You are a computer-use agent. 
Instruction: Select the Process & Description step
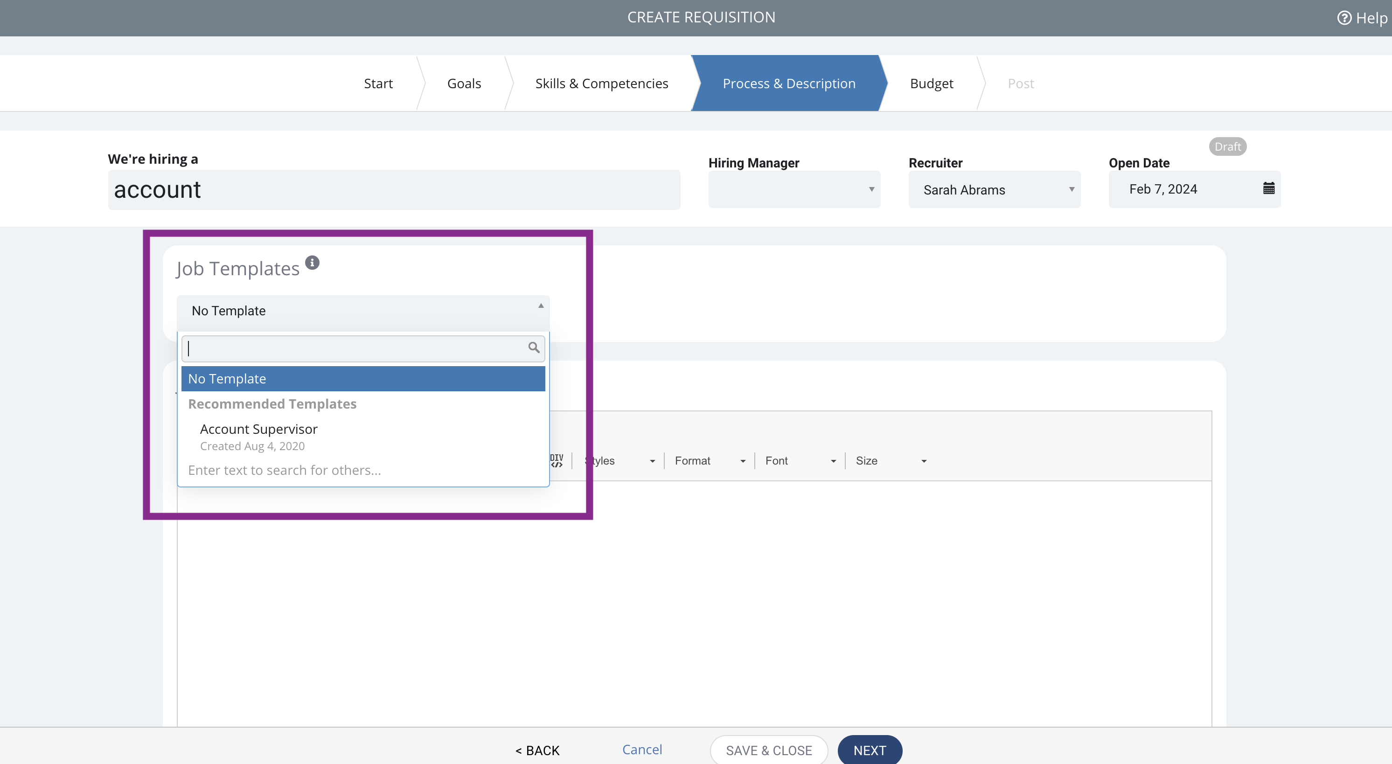pyautogui.click(x=789, y=83)
